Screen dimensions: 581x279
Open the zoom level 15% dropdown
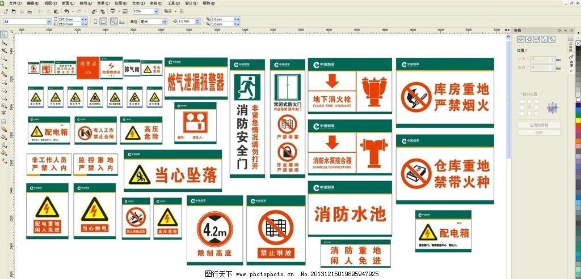157,11
